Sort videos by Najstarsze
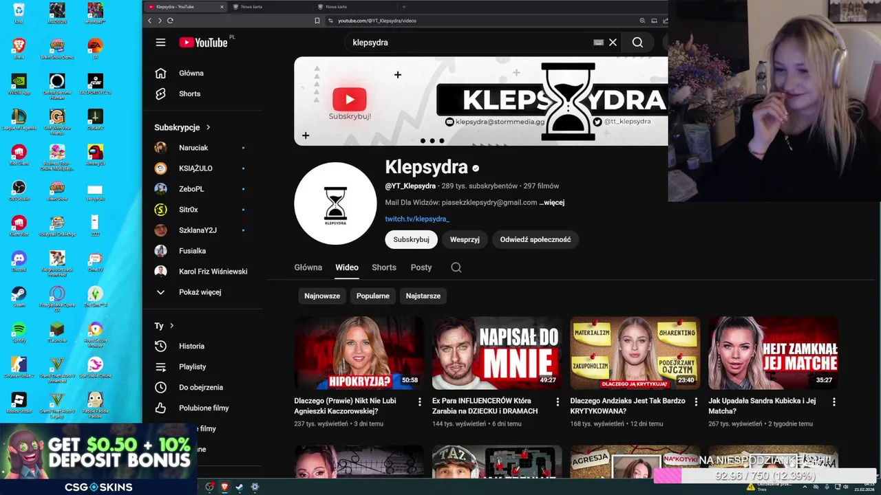This screenshot has height=495, width=881. click(423, 296)
